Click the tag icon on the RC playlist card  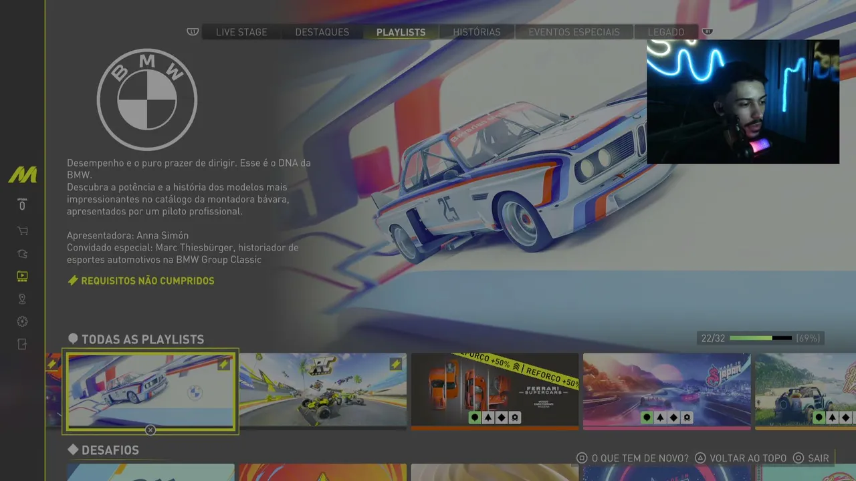[x=396, y=364]
